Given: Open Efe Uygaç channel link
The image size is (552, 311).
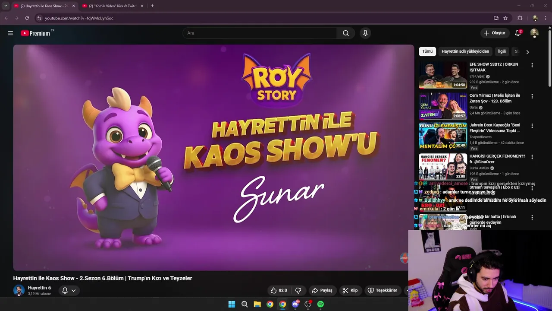Looking at the screenshot, I should (x=478, y=76).
